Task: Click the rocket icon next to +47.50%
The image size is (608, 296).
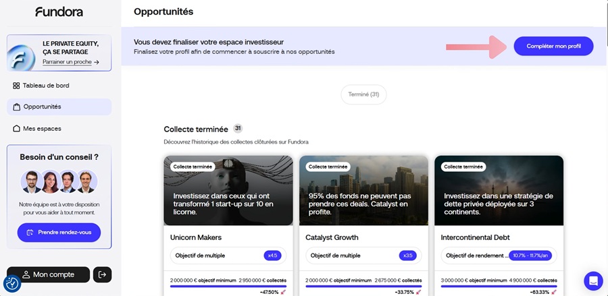Action: coord(283,292)
